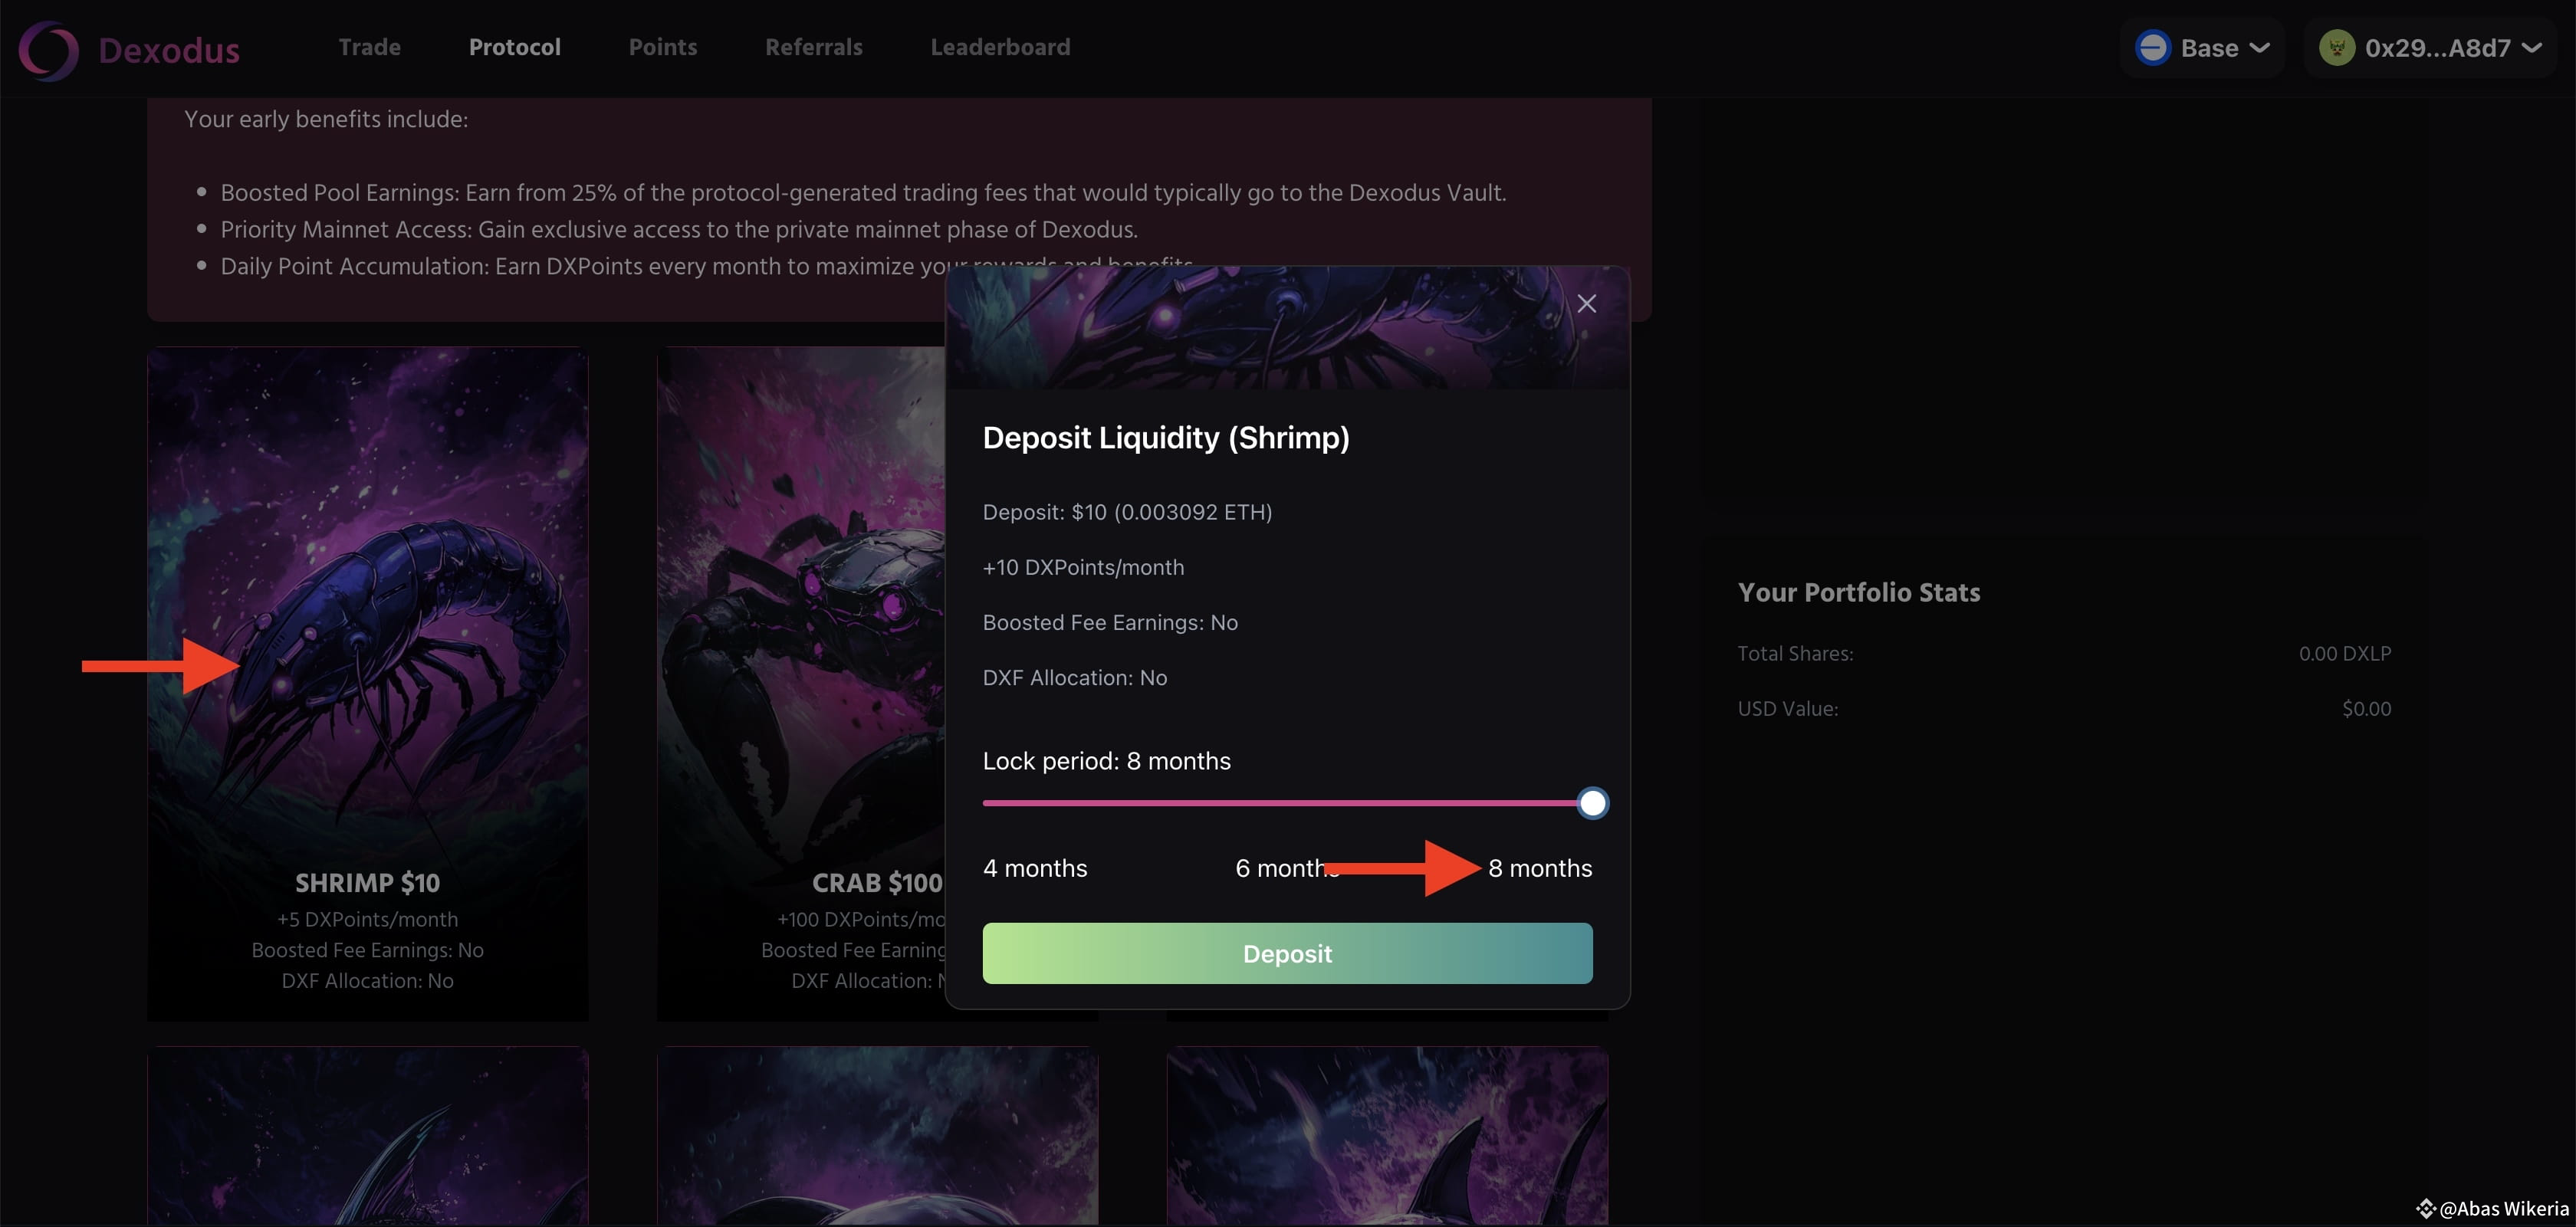This screenshot has width=2576, height=1227.
Task: Click the lock period slider handle
Action: 1592,803
